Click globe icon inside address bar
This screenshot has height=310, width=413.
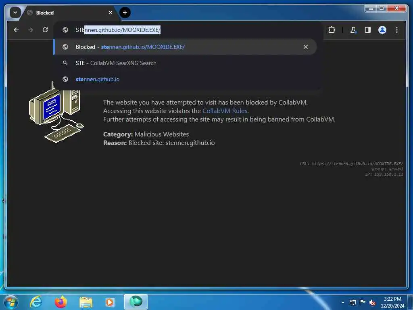click(x=65, y=30)
